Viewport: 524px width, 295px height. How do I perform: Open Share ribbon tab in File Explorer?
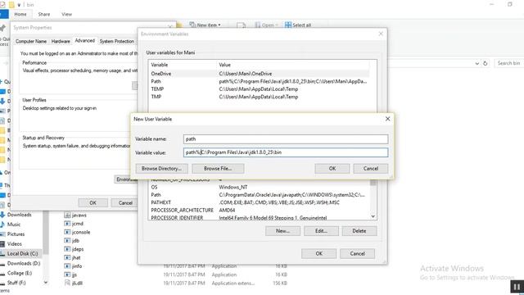[44, 15]
